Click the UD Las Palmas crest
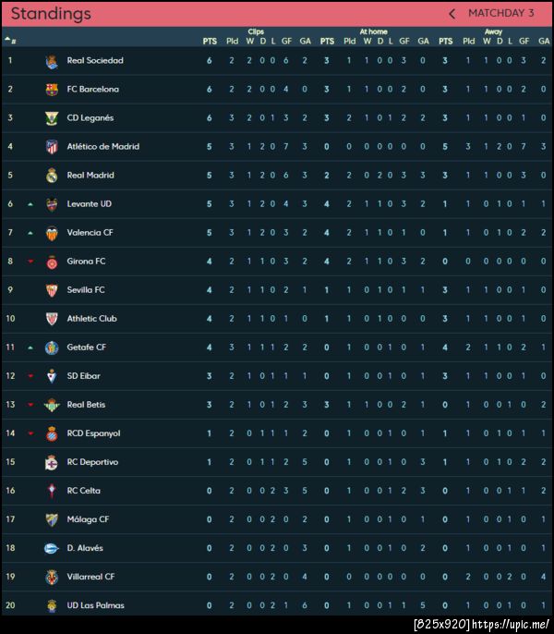 point(52,605)
